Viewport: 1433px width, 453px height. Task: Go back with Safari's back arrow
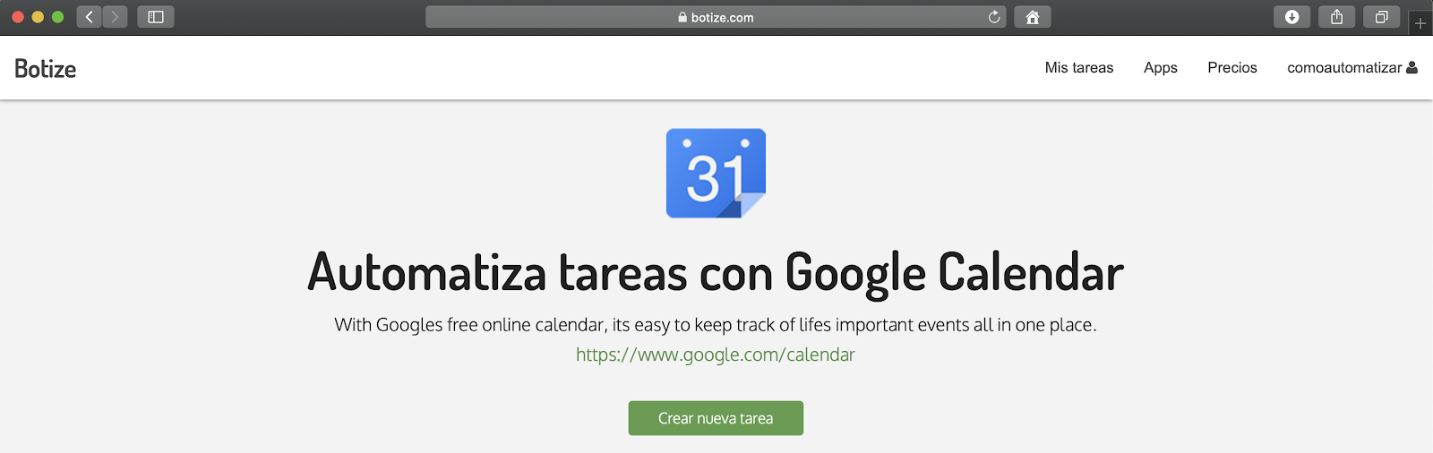click(x=89, y=17)
